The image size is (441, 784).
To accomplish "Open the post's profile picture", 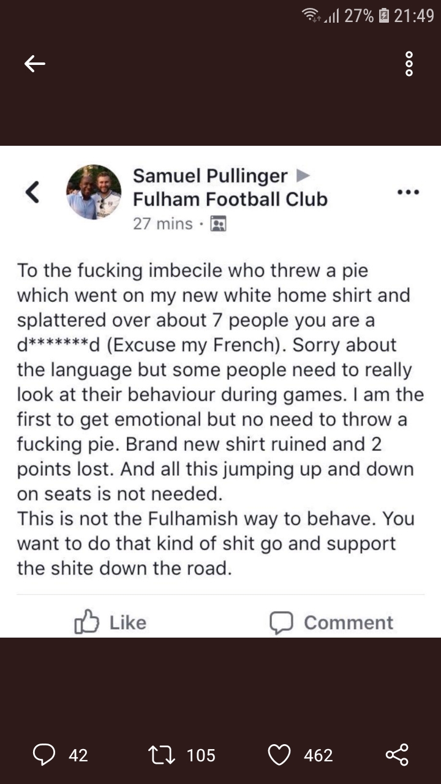I will pos(94,192).
